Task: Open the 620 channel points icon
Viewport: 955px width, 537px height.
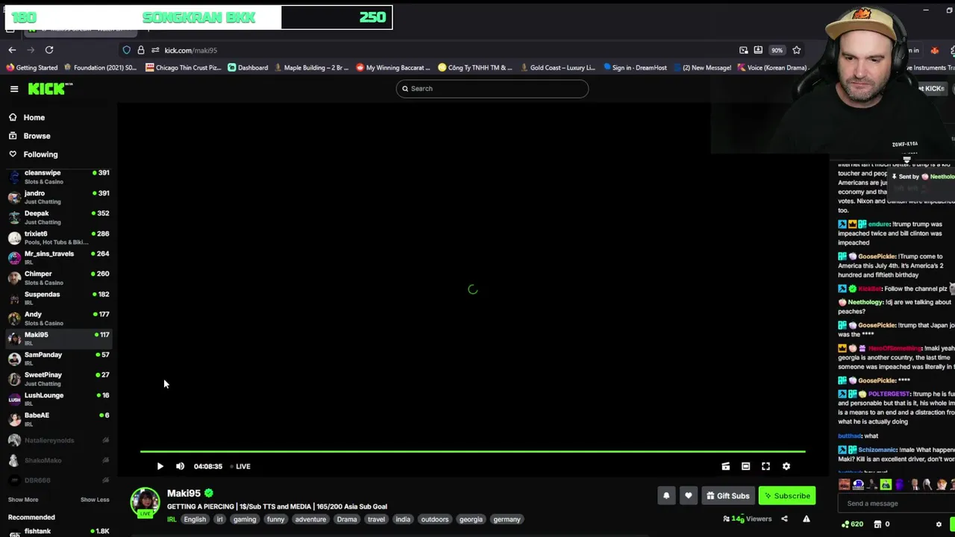Action: 852,524
